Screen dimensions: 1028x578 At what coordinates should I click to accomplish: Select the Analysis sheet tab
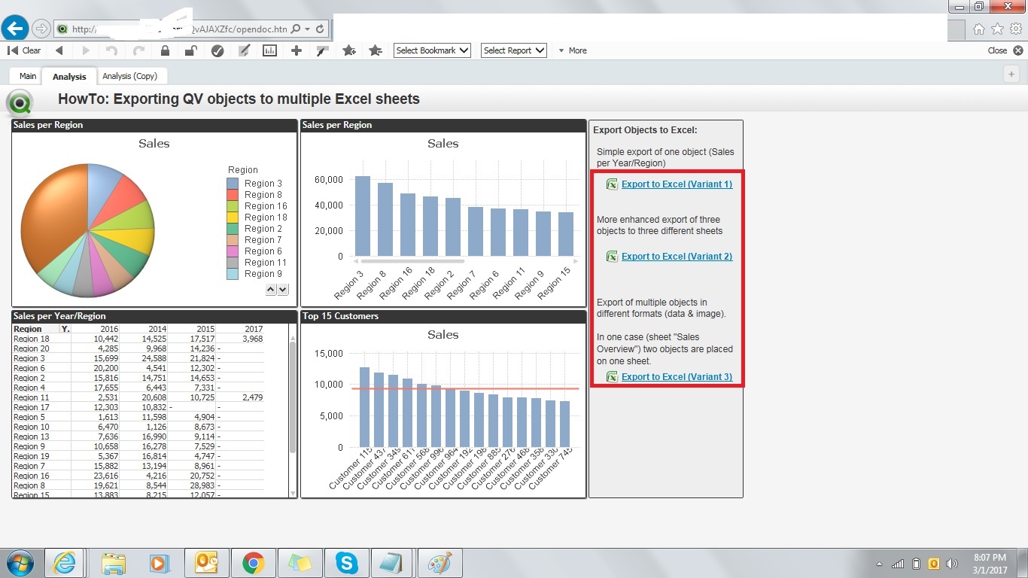point(69,77)
